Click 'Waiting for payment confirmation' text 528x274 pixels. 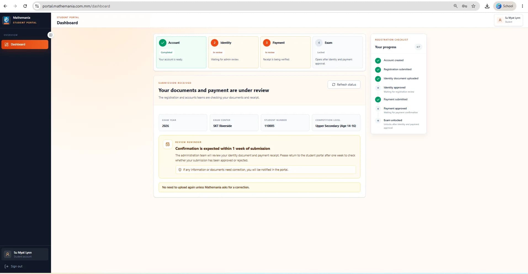(400, 113)
